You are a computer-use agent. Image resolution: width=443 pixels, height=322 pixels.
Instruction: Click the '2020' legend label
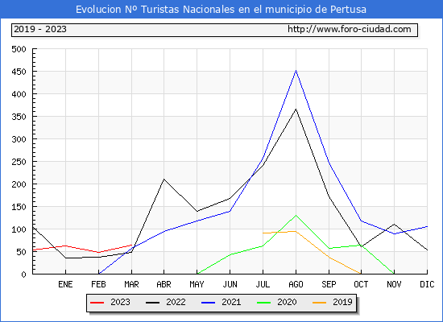287,302
